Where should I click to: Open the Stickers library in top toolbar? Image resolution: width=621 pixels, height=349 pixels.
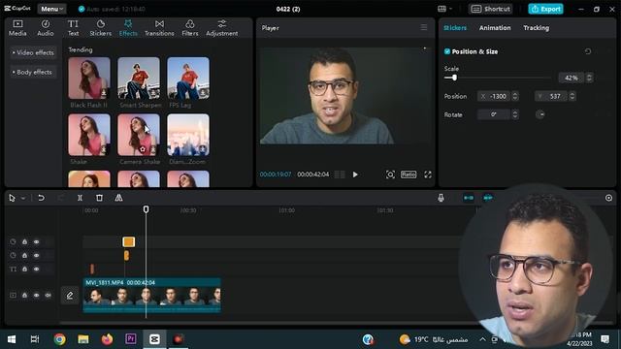(x=101, y=28)
